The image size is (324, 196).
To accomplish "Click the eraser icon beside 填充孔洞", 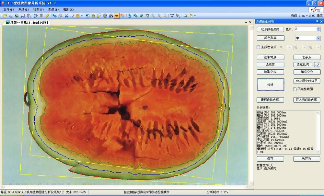I will 317,64.
